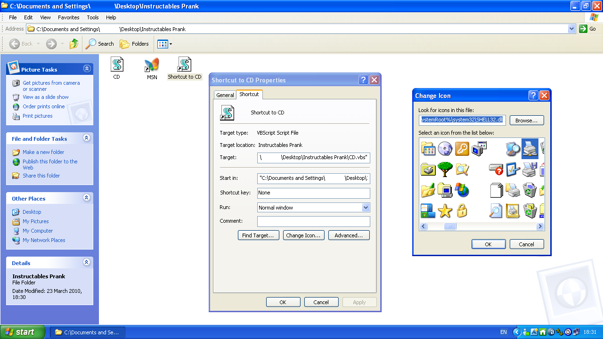The image size is (603, 339).
Task: Open the Favorites menu
Action: pyautogui.click(x=68, y=17)
